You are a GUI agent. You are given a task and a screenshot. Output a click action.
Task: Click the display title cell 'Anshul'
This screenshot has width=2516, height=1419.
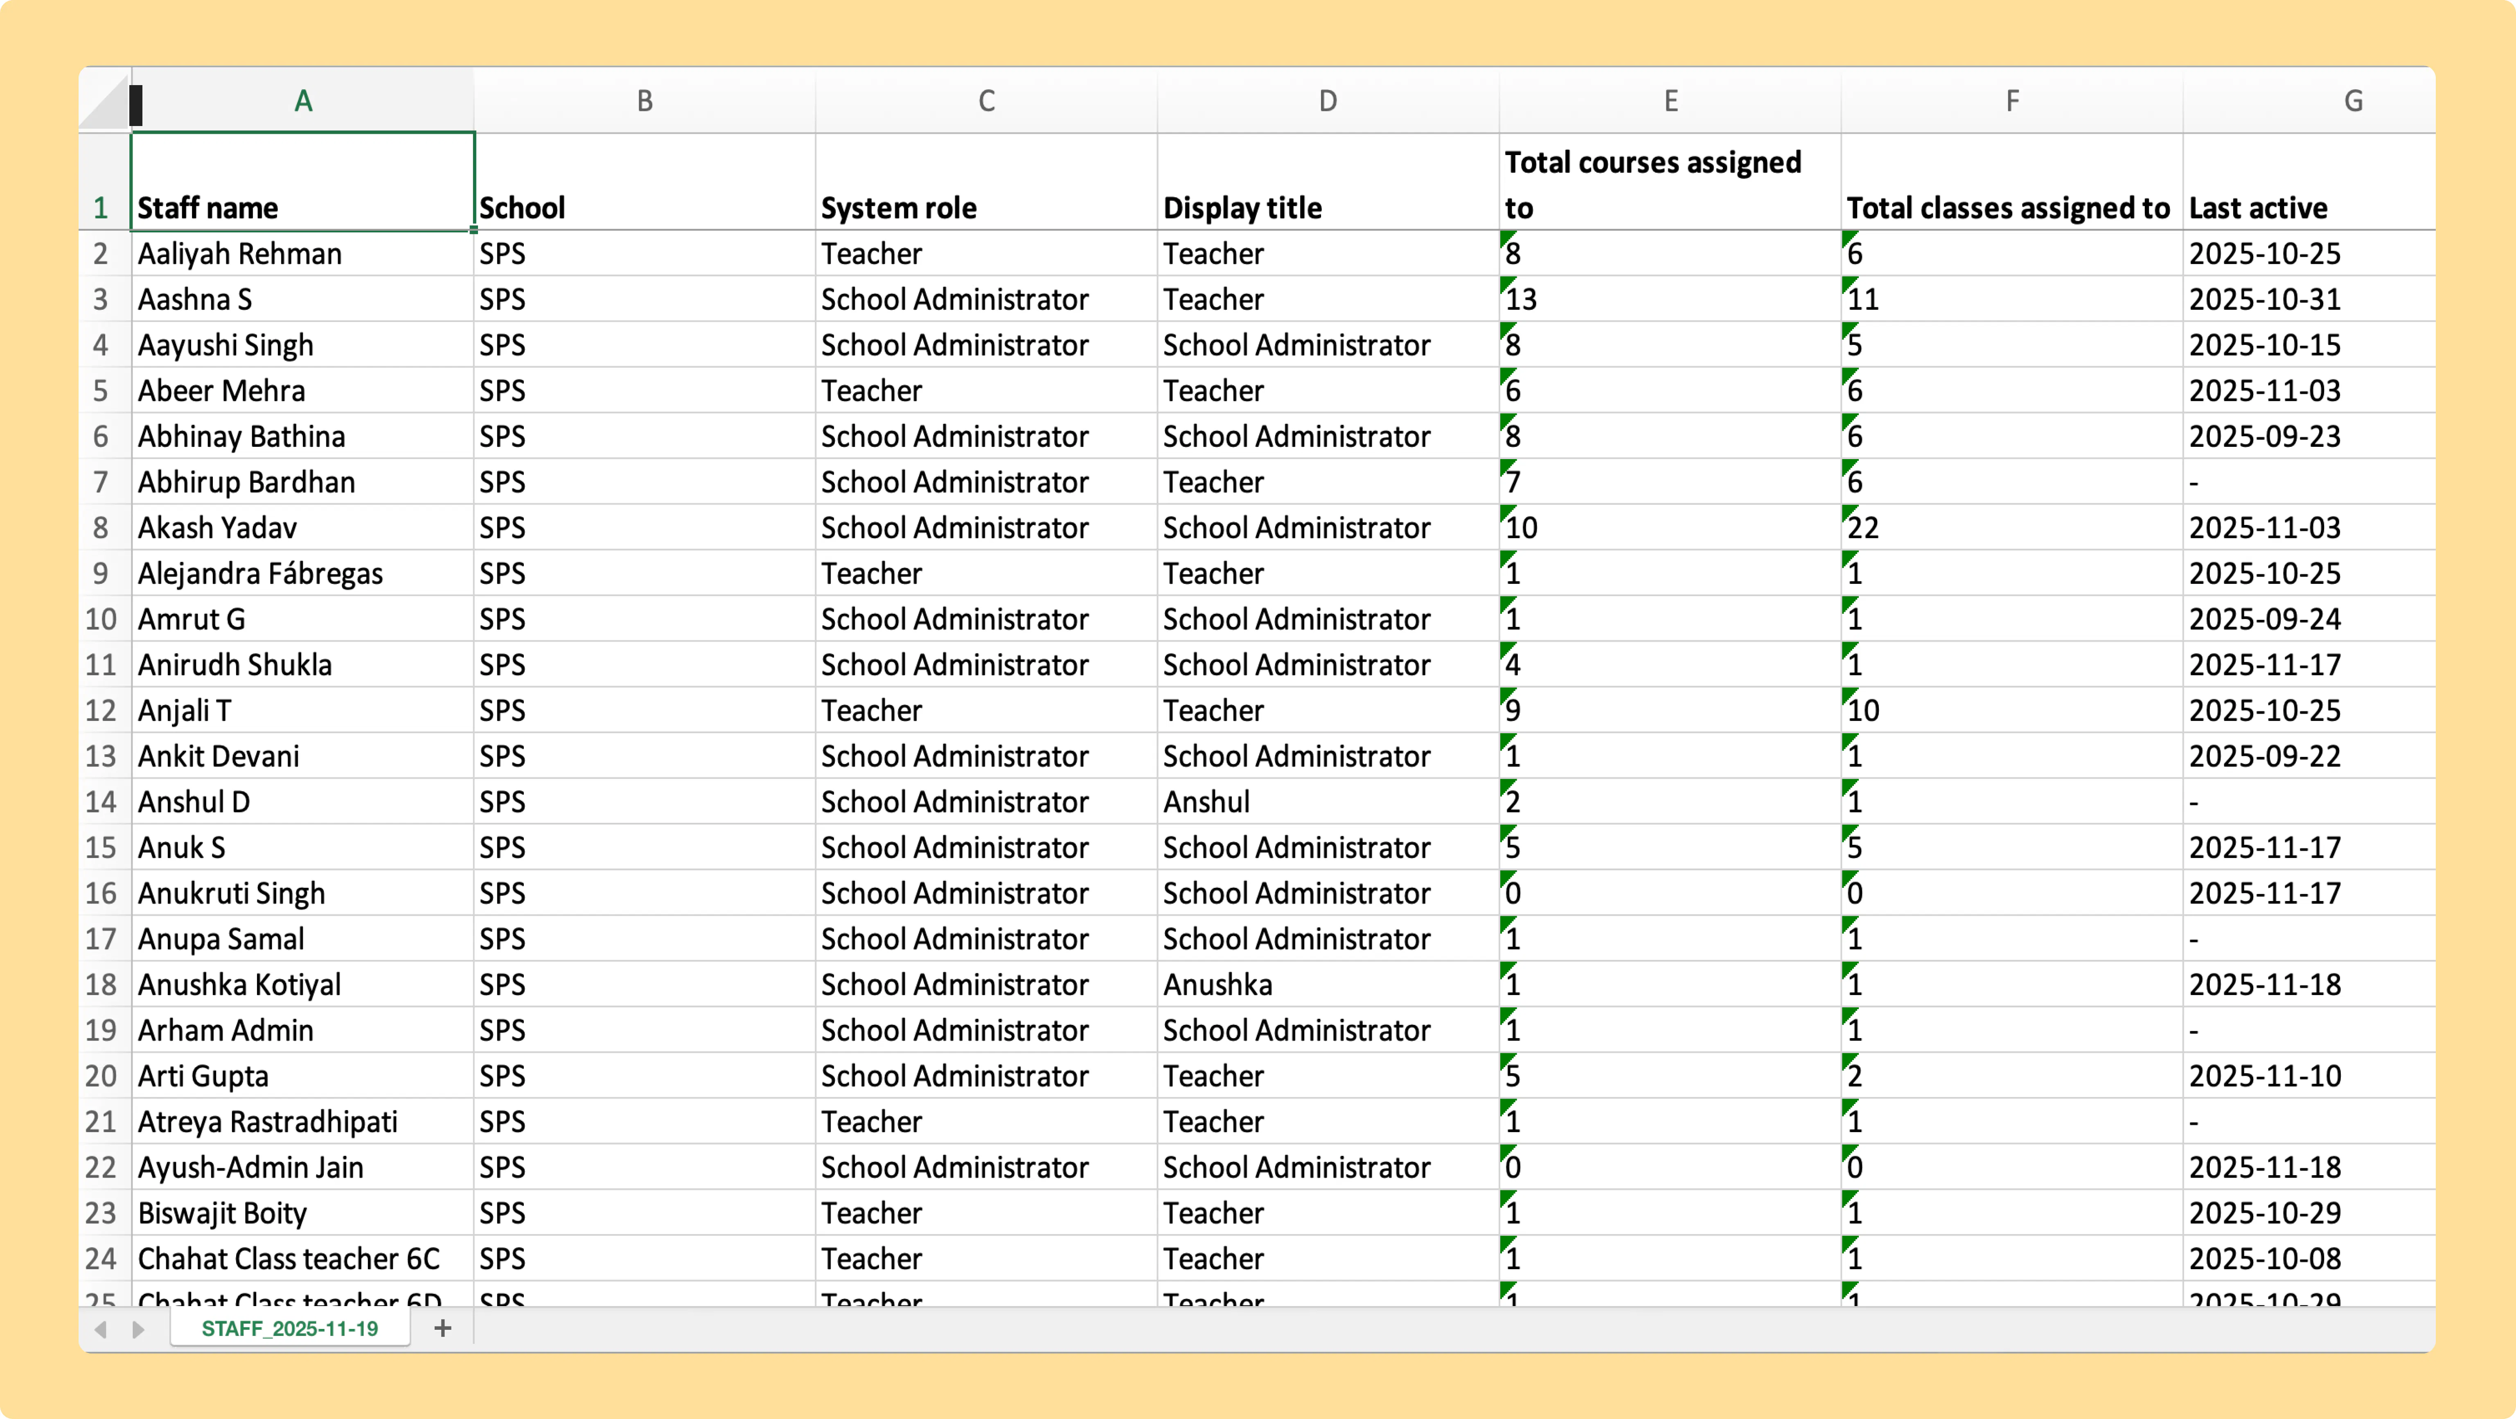(1328, 802)
